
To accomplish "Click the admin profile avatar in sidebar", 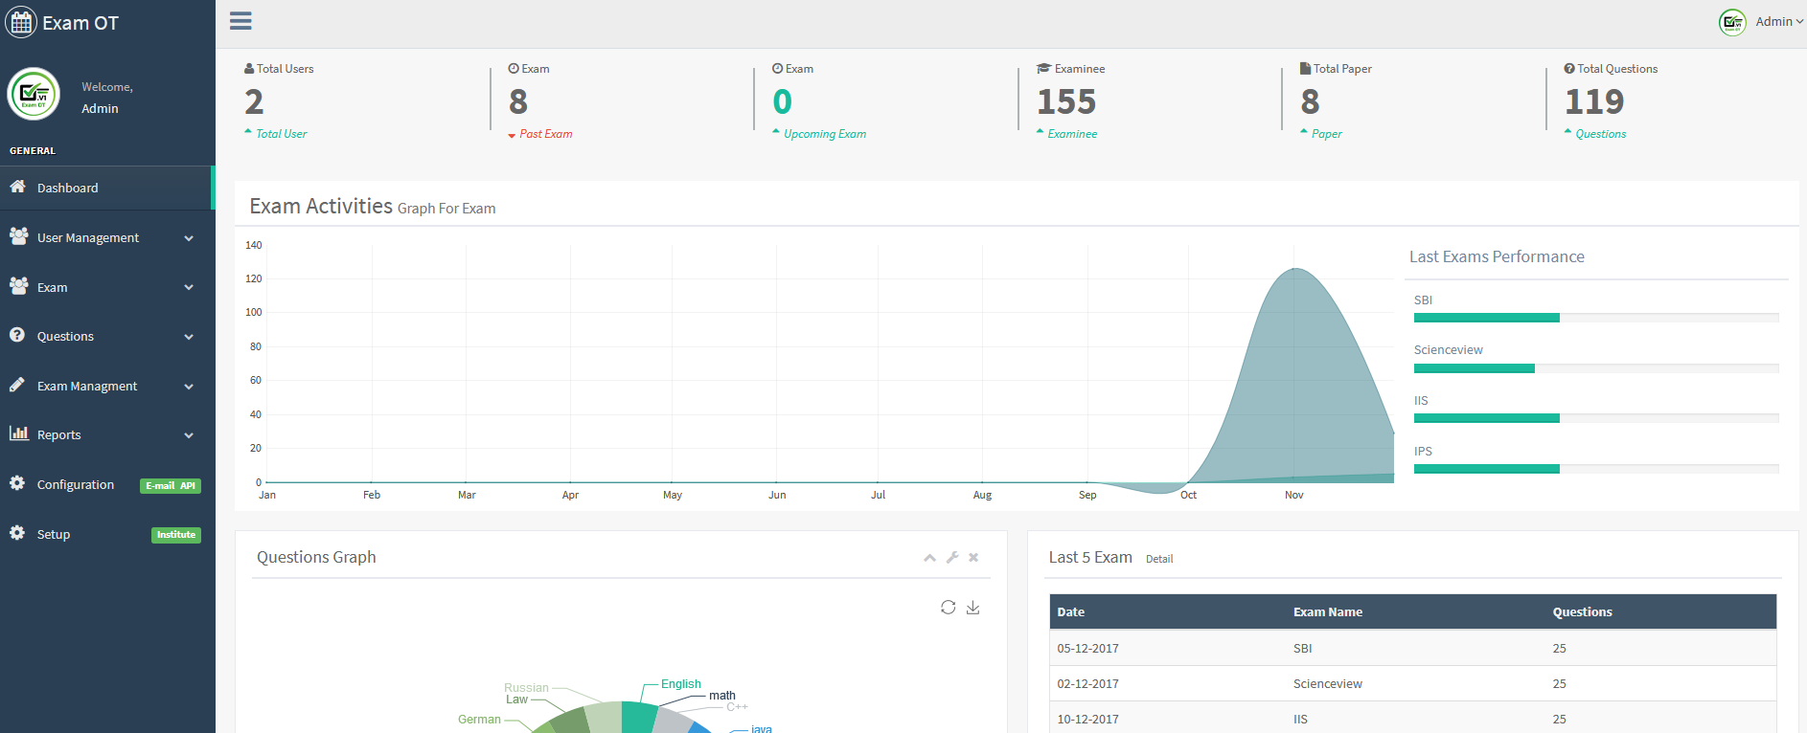I will (x=34, y=94).
